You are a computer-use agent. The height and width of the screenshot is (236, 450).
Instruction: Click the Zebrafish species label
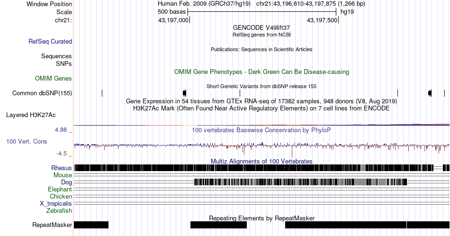tap(59, 210)
